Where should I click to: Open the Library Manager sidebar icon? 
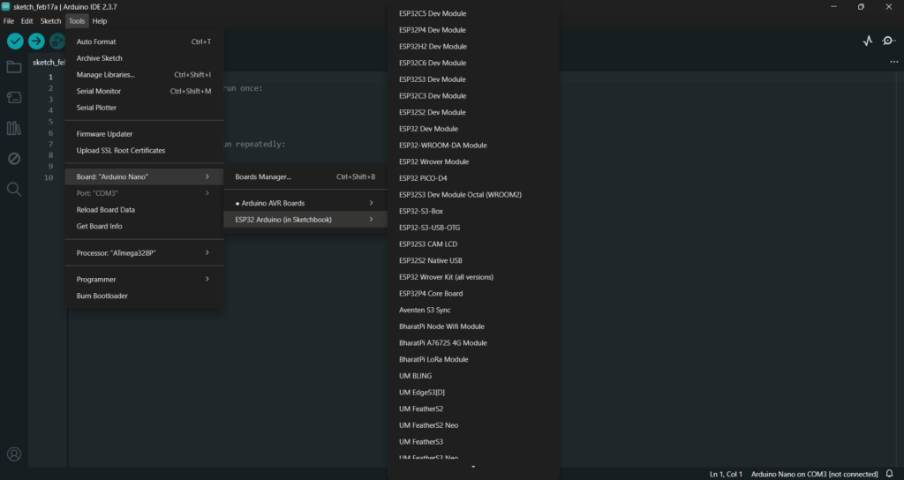click(x=14, y=128)
